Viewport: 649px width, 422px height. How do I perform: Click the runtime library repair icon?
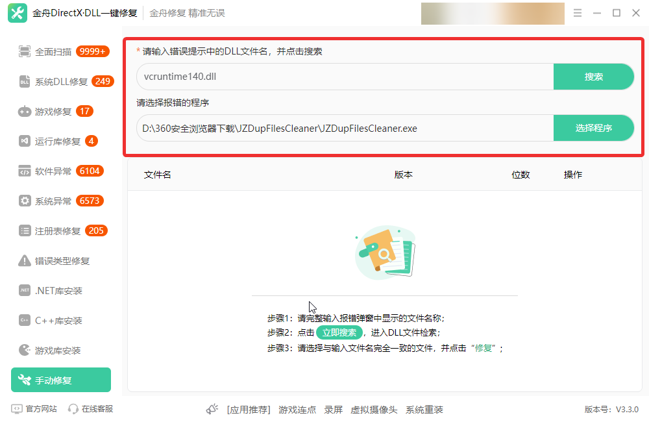pyautogui.click(x=25, y=142)
